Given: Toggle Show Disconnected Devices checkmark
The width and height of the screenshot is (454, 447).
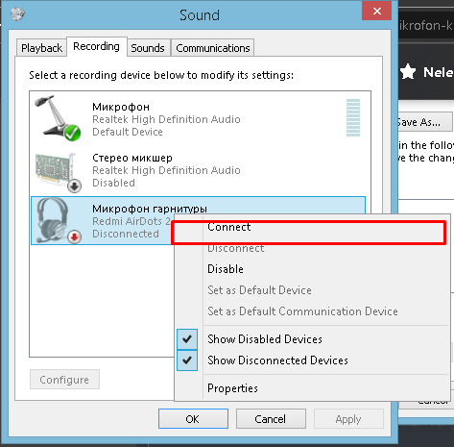Looking at the screenshot, I should 187,360.
